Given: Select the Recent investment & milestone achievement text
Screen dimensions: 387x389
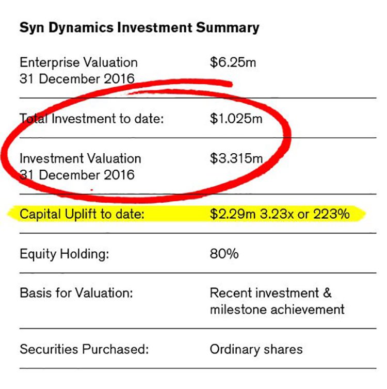Looking at the screenshot, I should coord(277,301).
